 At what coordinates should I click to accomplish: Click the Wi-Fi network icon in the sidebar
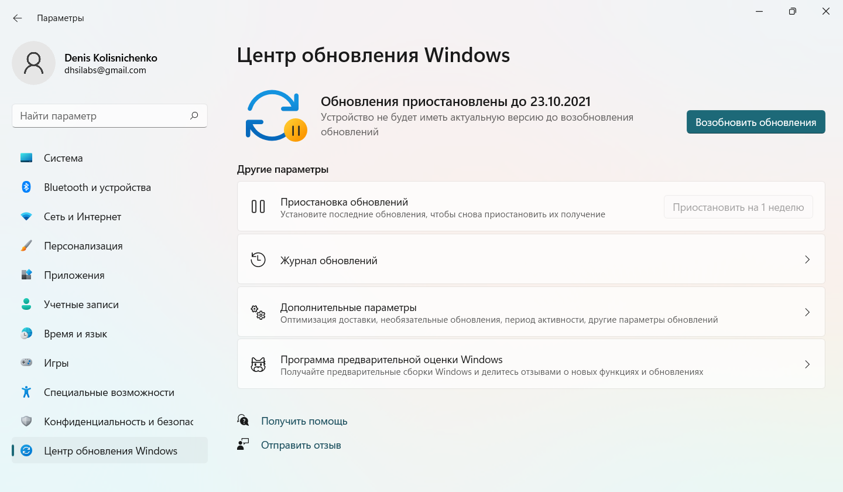[x=26, y=217]
